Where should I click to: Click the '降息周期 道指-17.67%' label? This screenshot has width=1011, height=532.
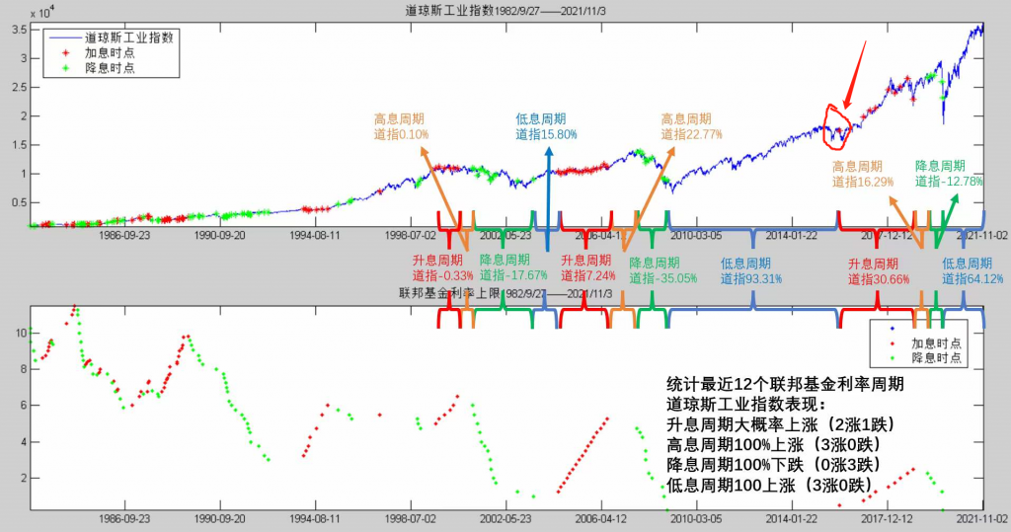[513, 267]
